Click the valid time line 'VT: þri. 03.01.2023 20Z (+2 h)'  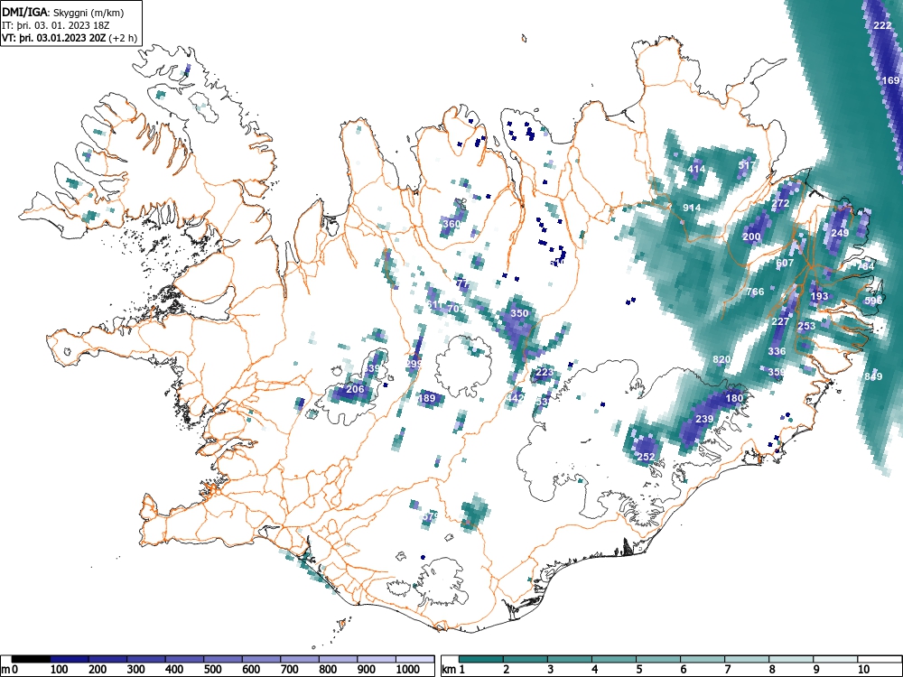click(x=70, y=38)
